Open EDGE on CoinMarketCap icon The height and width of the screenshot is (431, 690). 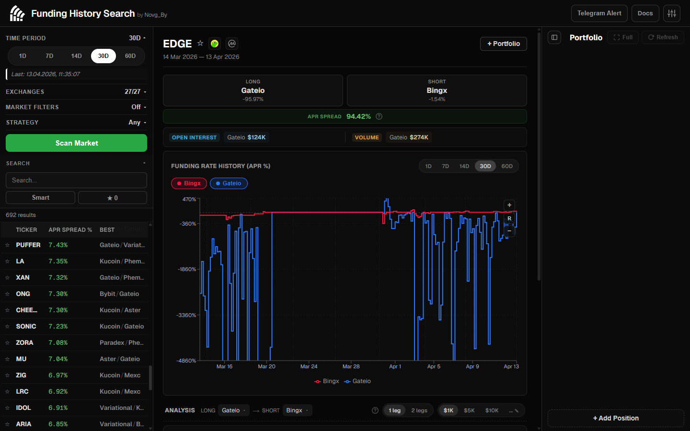tap(232, 44)
